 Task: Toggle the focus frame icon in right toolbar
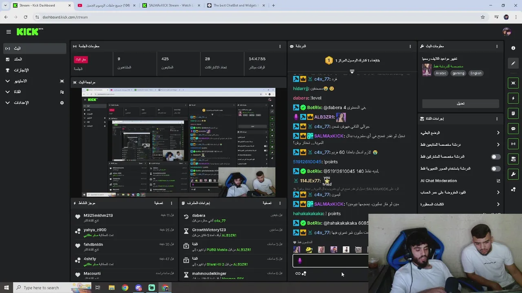[x=513, y=83]
